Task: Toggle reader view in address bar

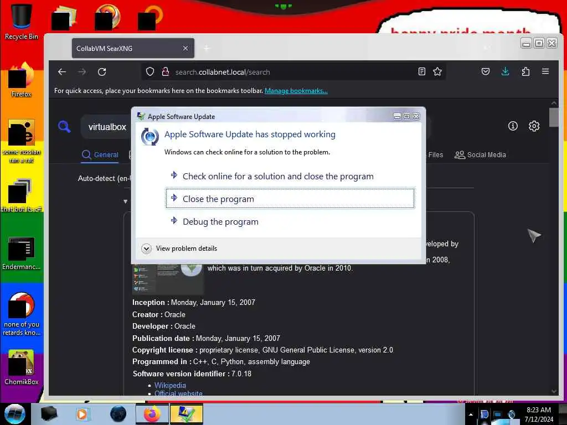Action: pos(421,71)
